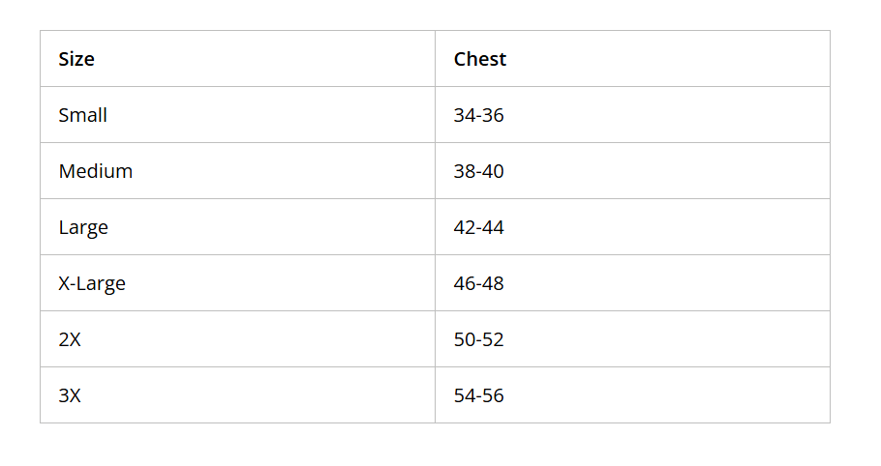Click the 2X row label text
The height and width of the screenshot is (466, 881).
(x=70, y=339)
